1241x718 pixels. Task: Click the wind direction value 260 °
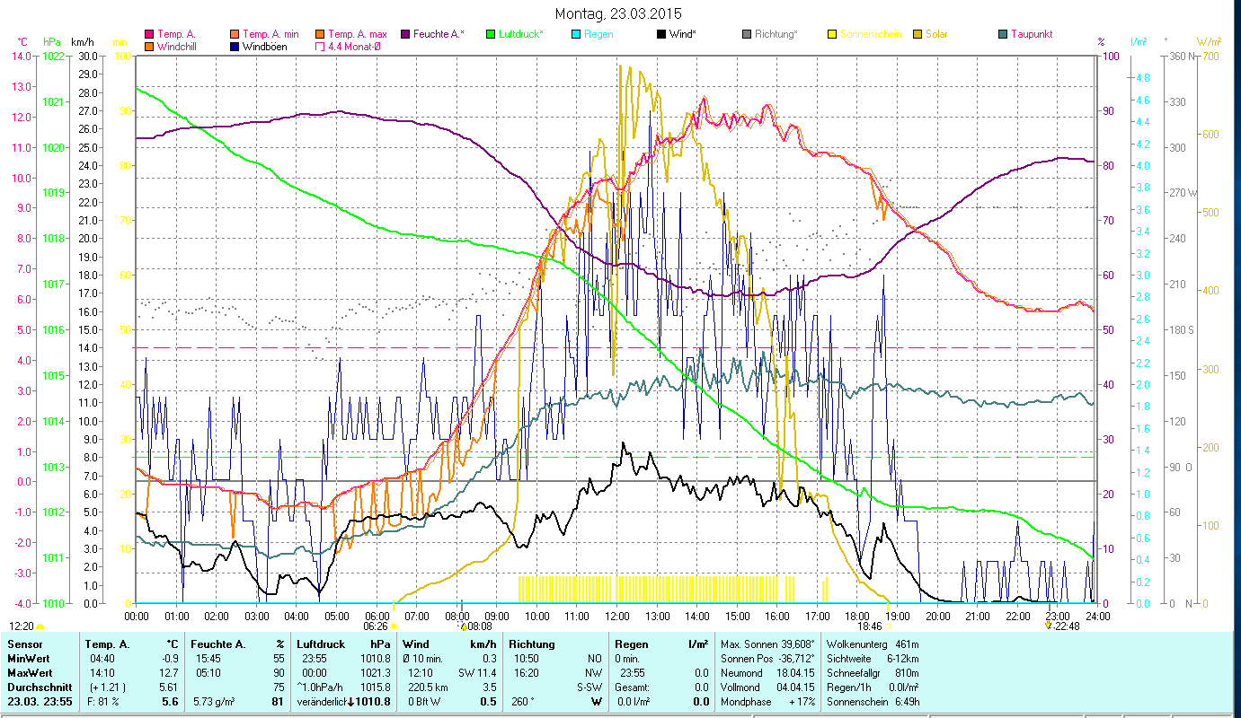click(521, 702)
